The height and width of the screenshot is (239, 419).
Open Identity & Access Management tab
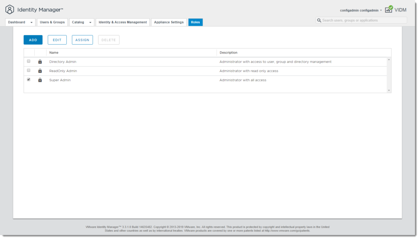[123, 22]
